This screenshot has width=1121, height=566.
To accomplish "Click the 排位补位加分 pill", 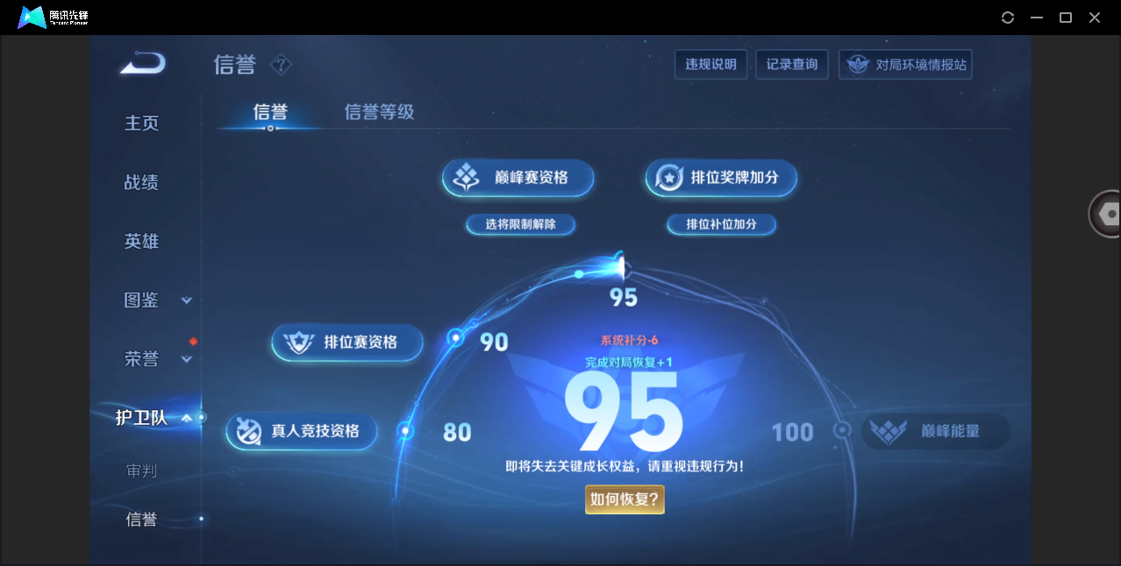I will [721, 224].
